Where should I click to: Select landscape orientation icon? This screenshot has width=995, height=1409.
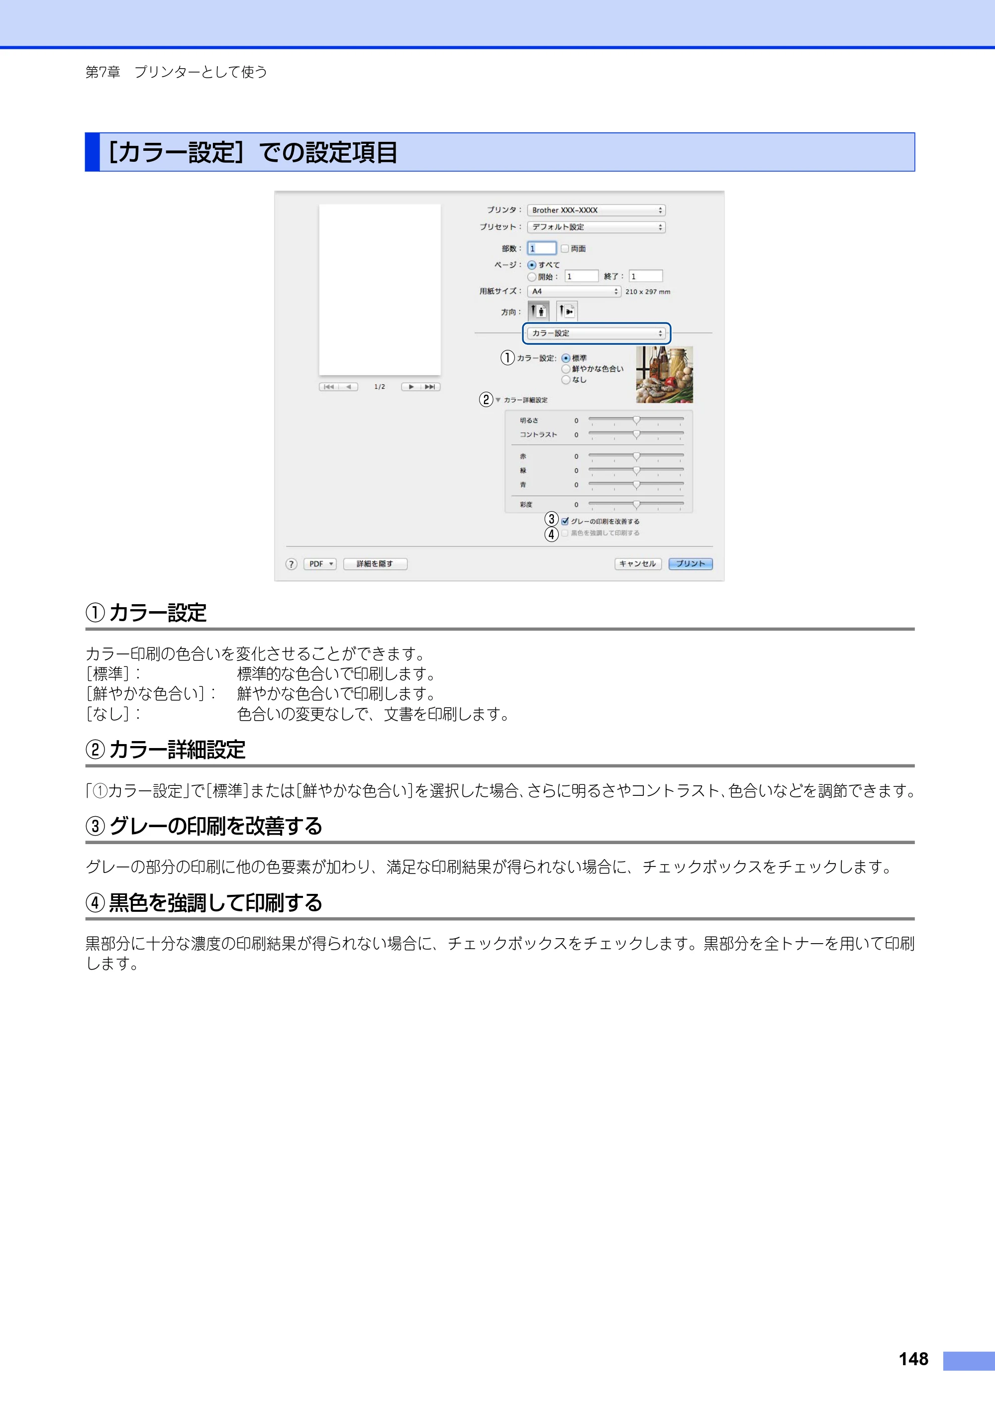point(567,311)
